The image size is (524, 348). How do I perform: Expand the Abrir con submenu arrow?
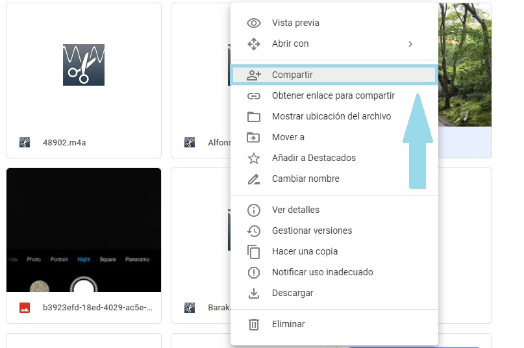[x=410, y=44]
